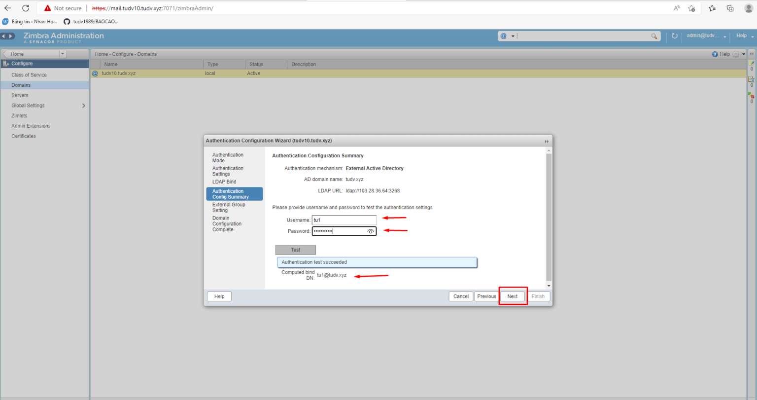Image resolution: width=757 pixels, height=400 pixels.
Task: Expand Global Settings in the sidebar
Action: (83, 105)
